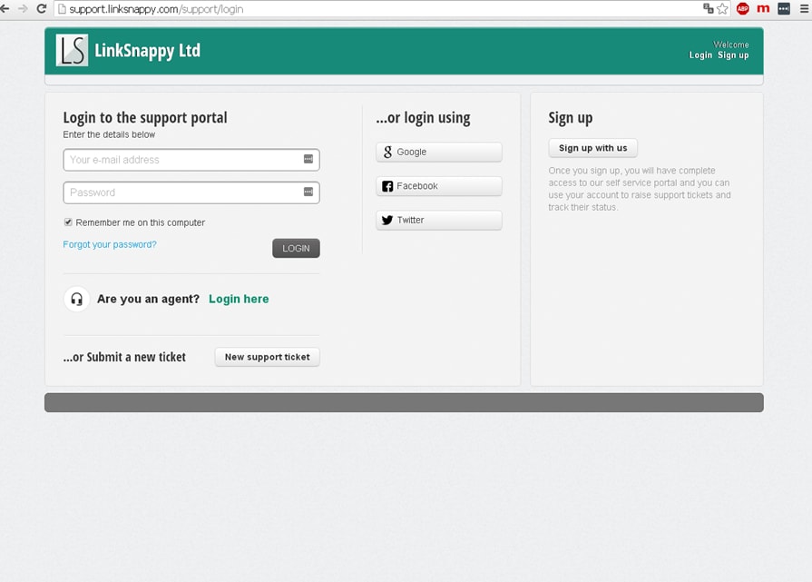Click the browser forward arrow
Screen dimensions: 812x582
pos(23,9)
